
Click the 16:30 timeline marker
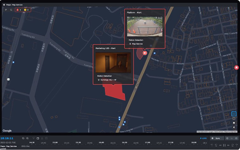124,142
